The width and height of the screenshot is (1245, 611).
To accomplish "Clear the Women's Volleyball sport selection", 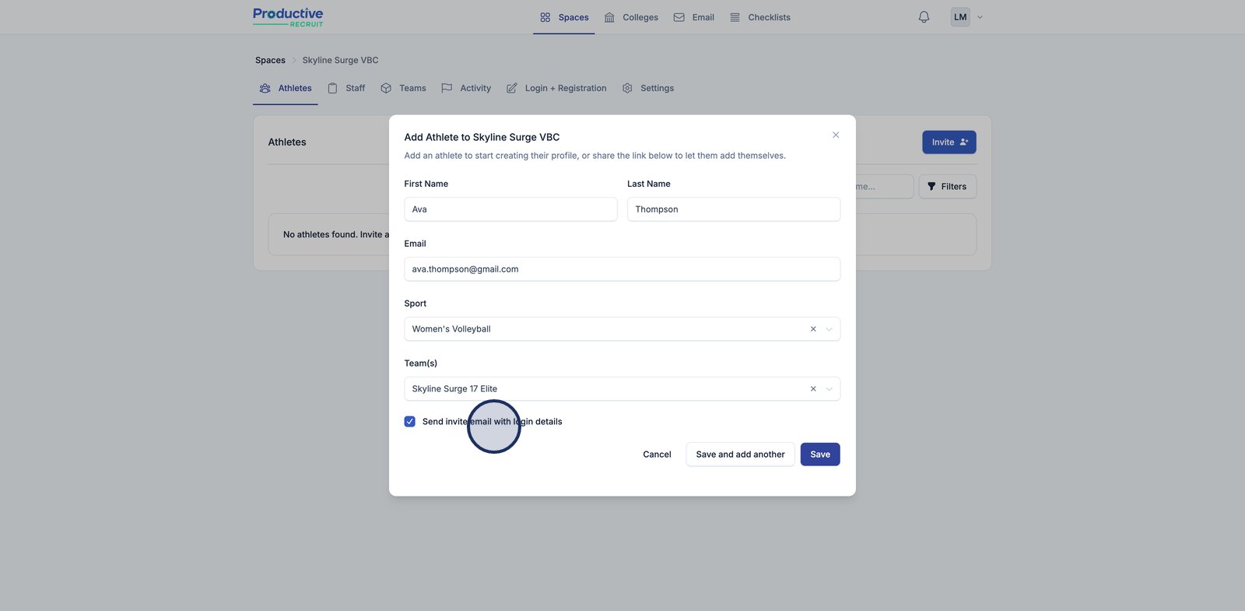I will coord(813,329).
